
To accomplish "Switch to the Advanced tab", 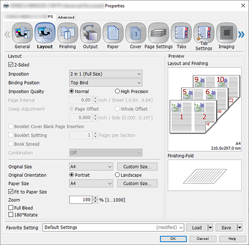I will (66, 17).
